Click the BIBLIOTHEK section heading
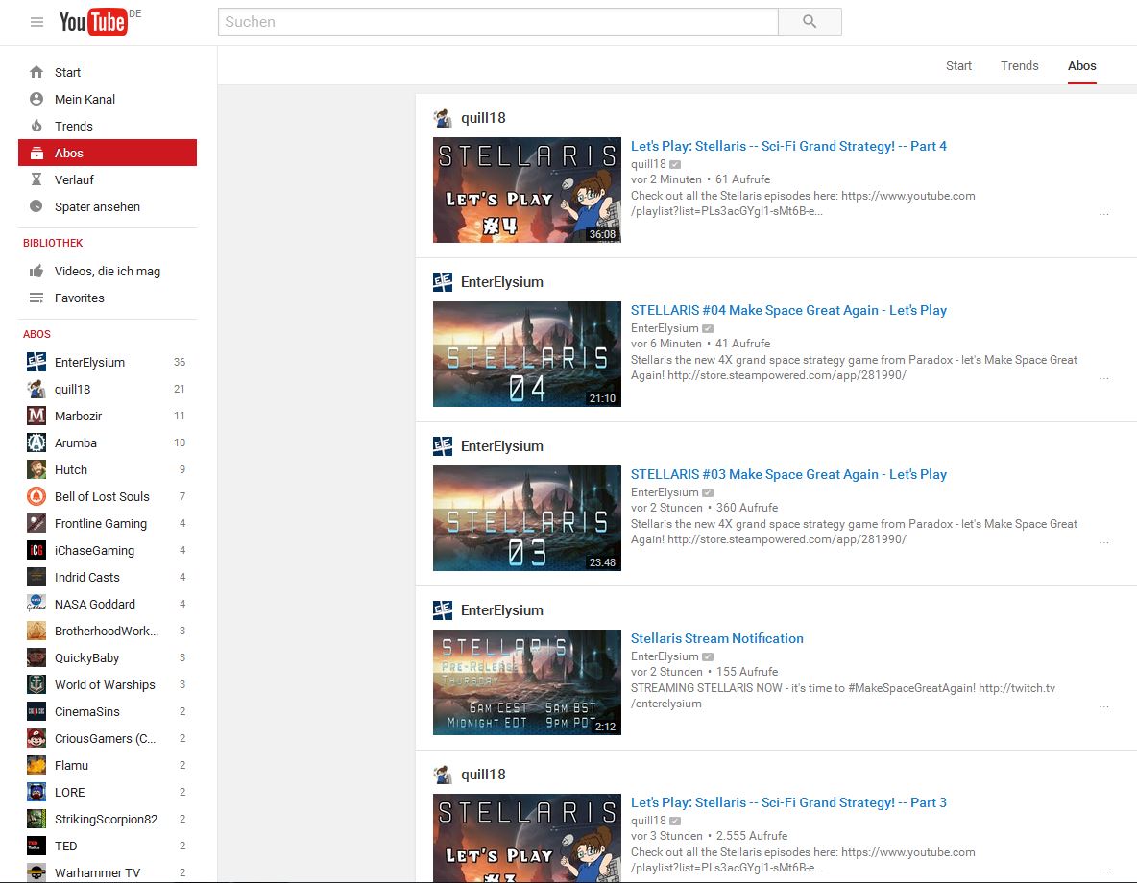This screenshot has height=883, width=1137. (53, 243)
